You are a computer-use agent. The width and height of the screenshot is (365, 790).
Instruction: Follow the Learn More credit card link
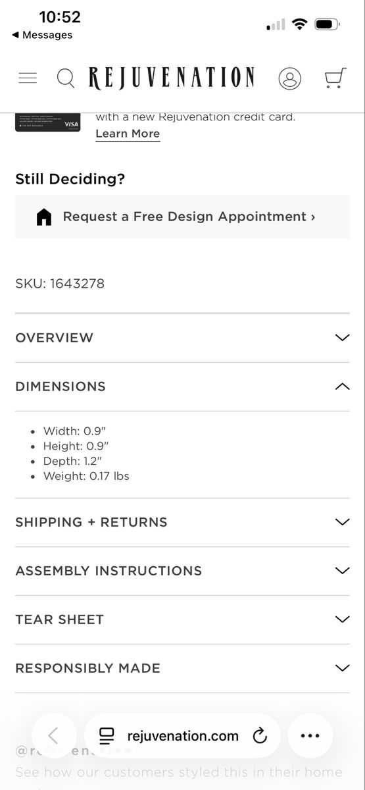[128, 134]
